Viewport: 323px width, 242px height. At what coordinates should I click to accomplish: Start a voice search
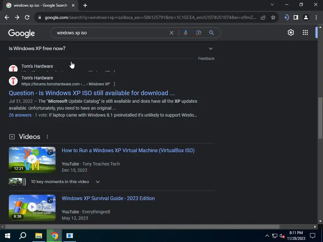click(185, 33)
